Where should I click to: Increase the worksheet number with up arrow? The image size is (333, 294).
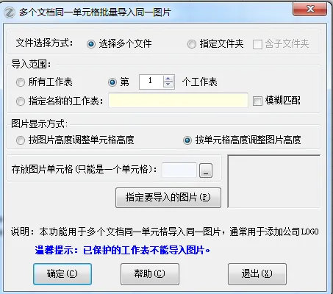coord(168,79)
